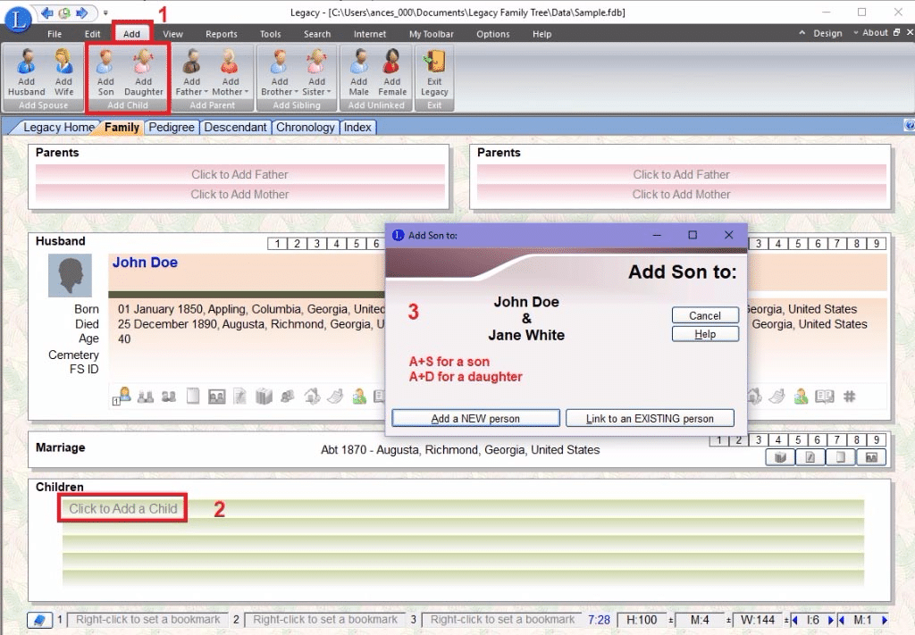The image size is (915, 635).
Task: Click the icon between the blue navigation arrows
Action: [64, 13]
